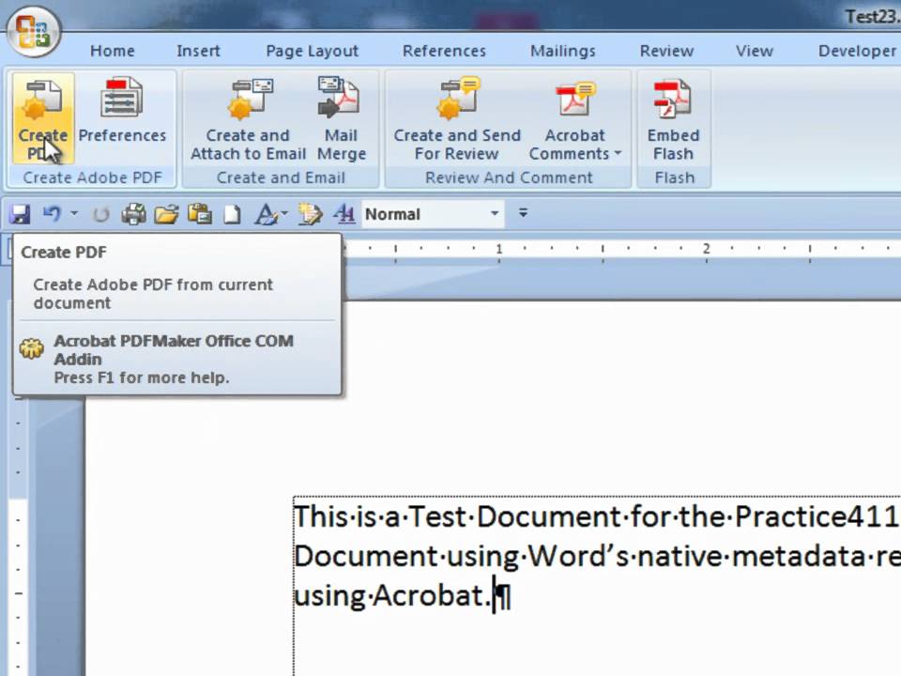This screenshot has height=676, width=901.
Task: Click the pencil-and-note icon in toolbar
Action: (311, 214)
